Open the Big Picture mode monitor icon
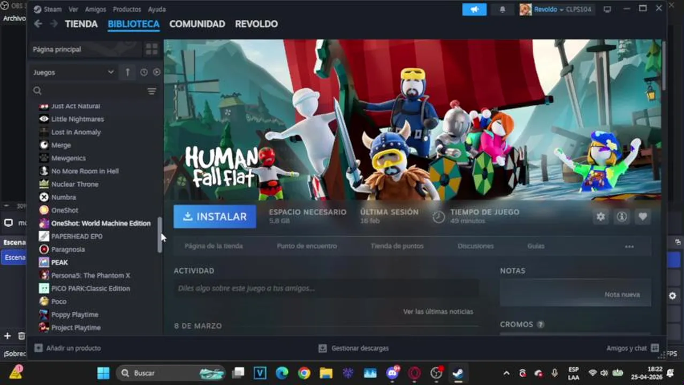The width and height of the screenshot is (684, 385). 607,10
